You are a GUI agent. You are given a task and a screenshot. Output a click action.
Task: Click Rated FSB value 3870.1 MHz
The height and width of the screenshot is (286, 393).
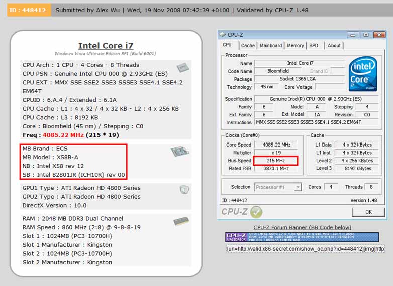coord(276,169)
